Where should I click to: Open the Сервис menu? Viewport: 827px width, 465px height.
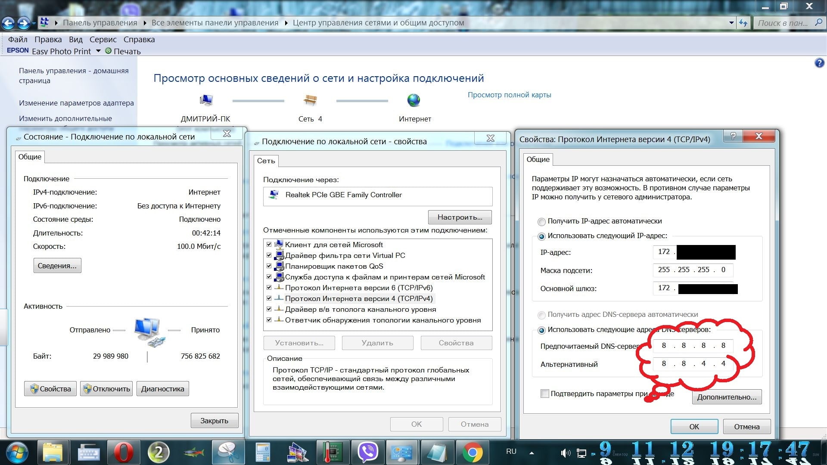tap(103, 39)
